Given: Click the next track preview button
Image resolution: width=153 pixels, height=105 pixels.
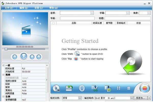Looking at the screenshot, I should point(39,57).
